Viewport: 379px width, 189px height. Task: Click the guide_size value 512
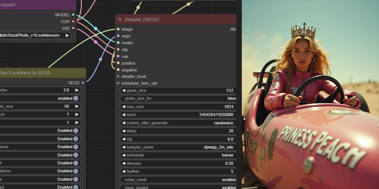[230, 90]
